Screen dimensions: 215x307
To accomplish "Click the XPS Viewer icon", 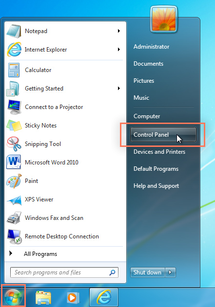I will (x=14, y=200).
